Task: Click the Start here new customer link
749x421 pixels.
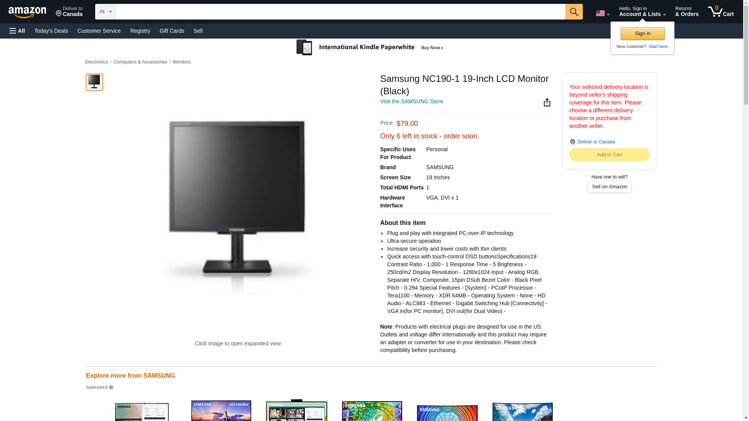Action: coord(658,46)
